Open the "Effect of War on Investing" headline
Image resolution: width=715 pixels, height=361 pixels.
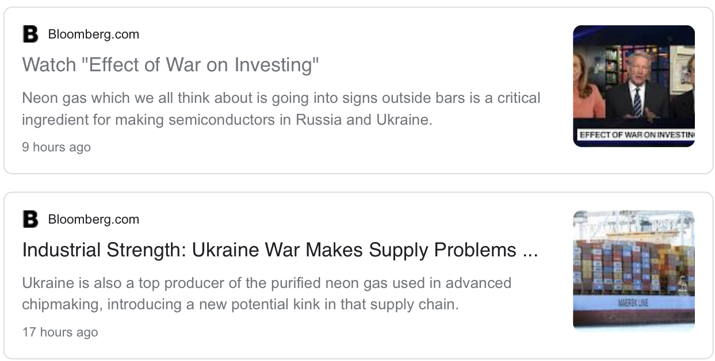coord(170,65)
